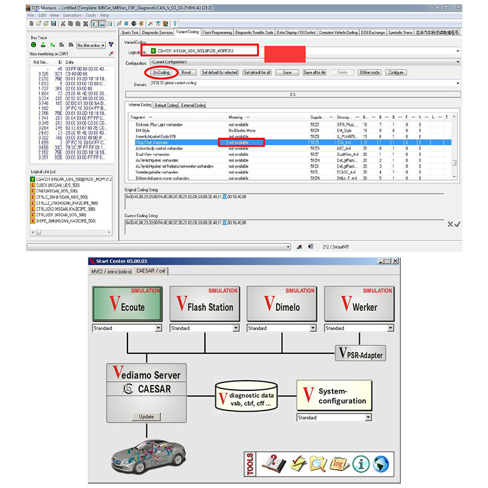Click the fragment table vertical scrollbar
Image resolution: width=488 pixels, height=488 pixels.
point(454,147)
